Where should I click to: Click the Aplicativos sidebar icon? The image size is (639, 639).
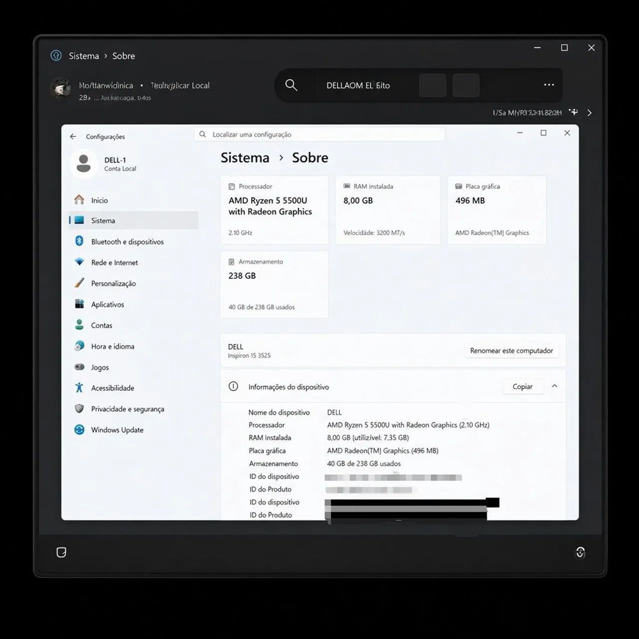click(x=79, y=304)
